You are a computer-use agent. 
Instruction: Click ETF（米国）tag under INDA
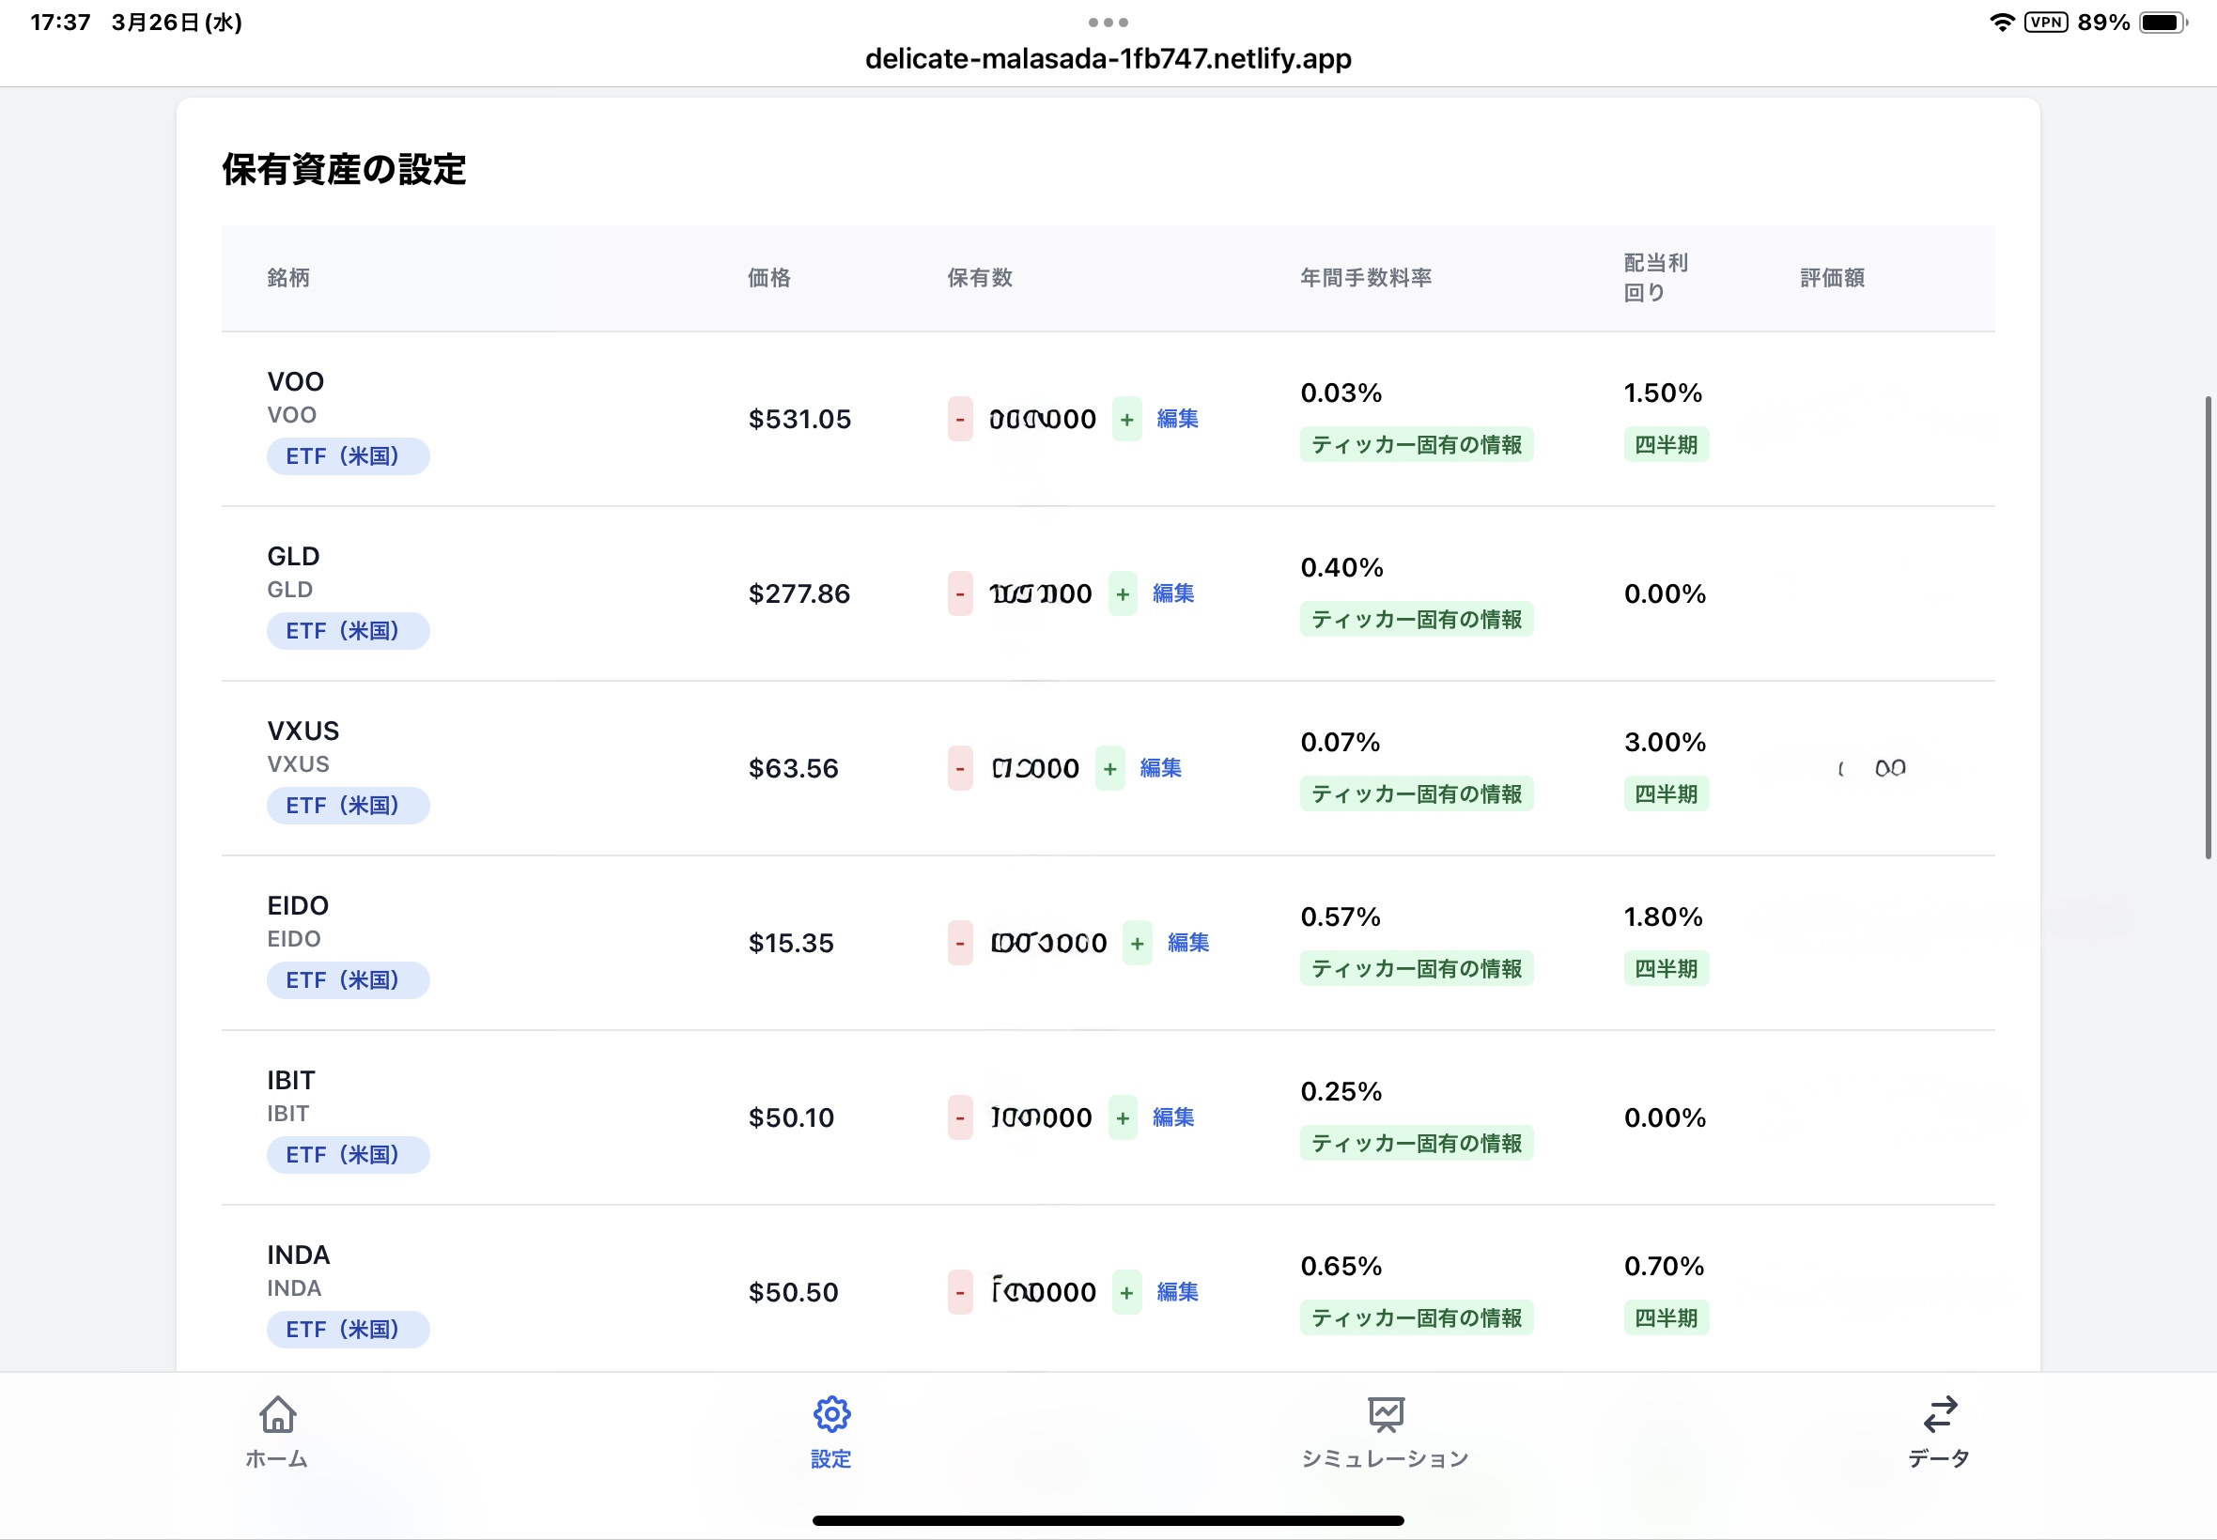pos(348,1330)
